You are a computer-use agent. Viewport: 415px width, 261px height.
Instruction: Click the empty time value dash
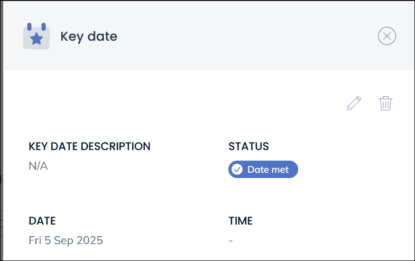click(x=231, y=241)
